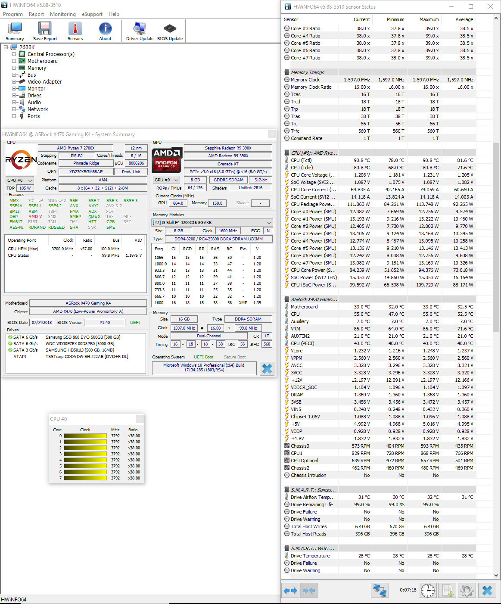Click the Sapphire Radeon R9 390X field
The image size is (501, 604).
[x=228, y=148]
